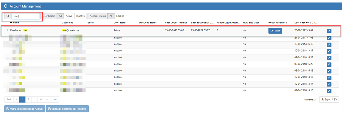Click the magnifier search icon

[8, 16]
